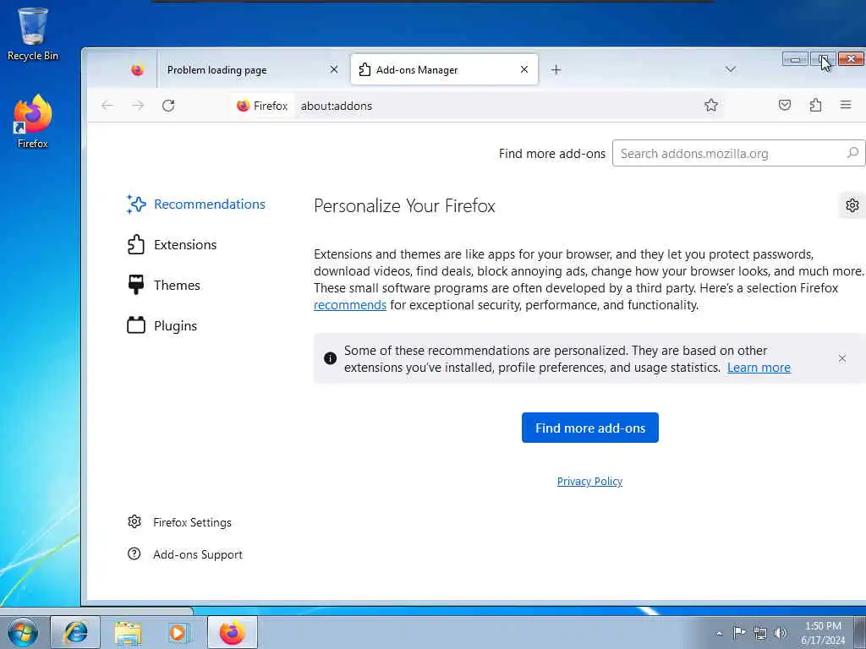The image size is (866, 649).
Task: Reload the current page
Action: coord(168,106)
